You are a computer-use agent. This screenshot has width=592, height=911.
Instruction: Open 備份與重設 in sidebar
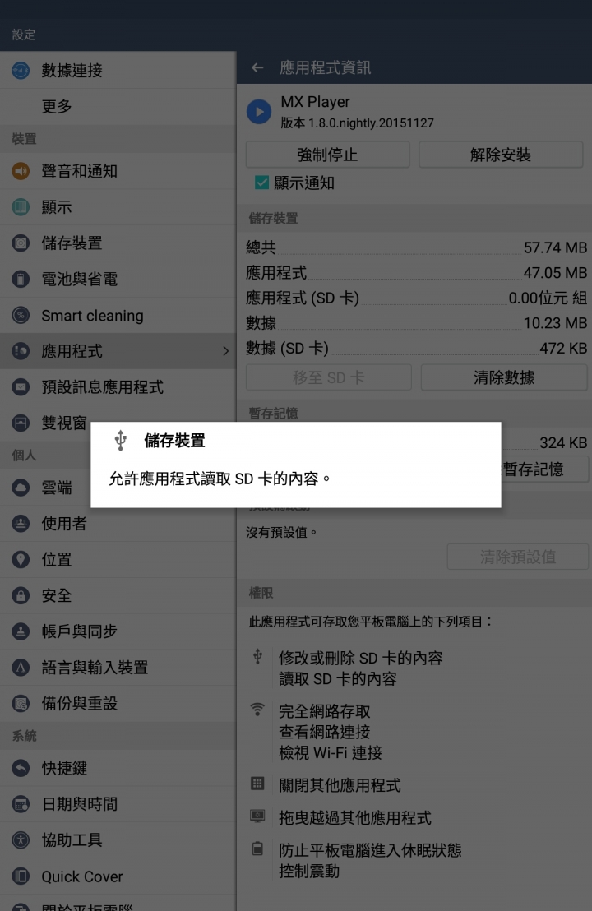pos(118,704)
